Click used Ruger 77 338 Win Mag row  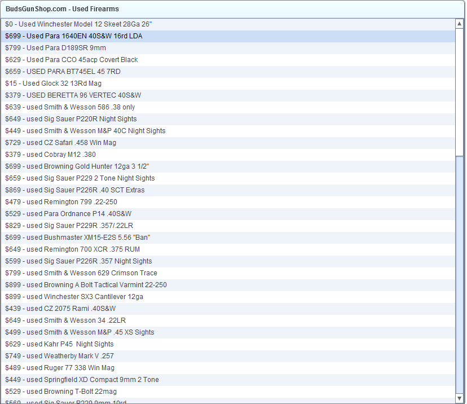click(x=228, y=368)
